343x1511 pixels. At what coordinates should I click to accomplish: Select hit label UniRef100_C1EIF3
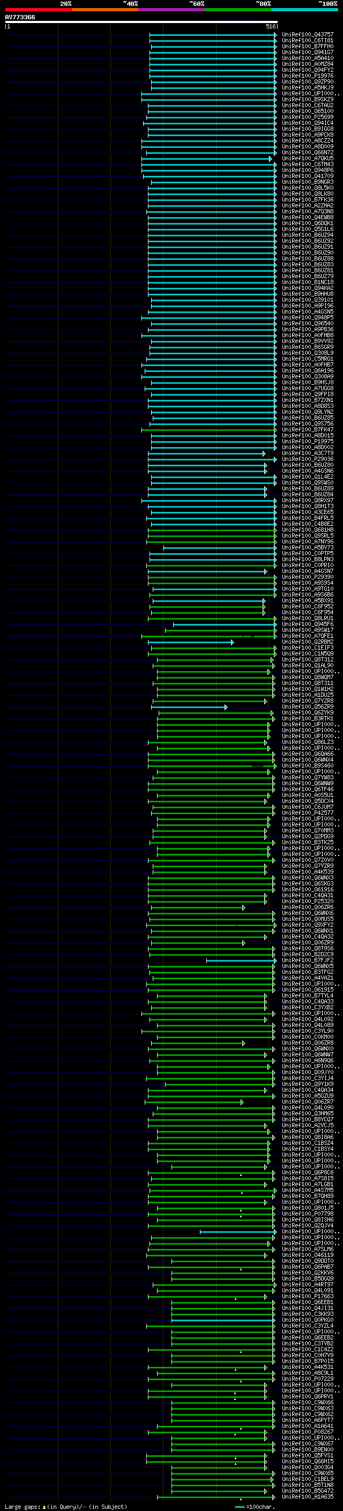[308, 647]
